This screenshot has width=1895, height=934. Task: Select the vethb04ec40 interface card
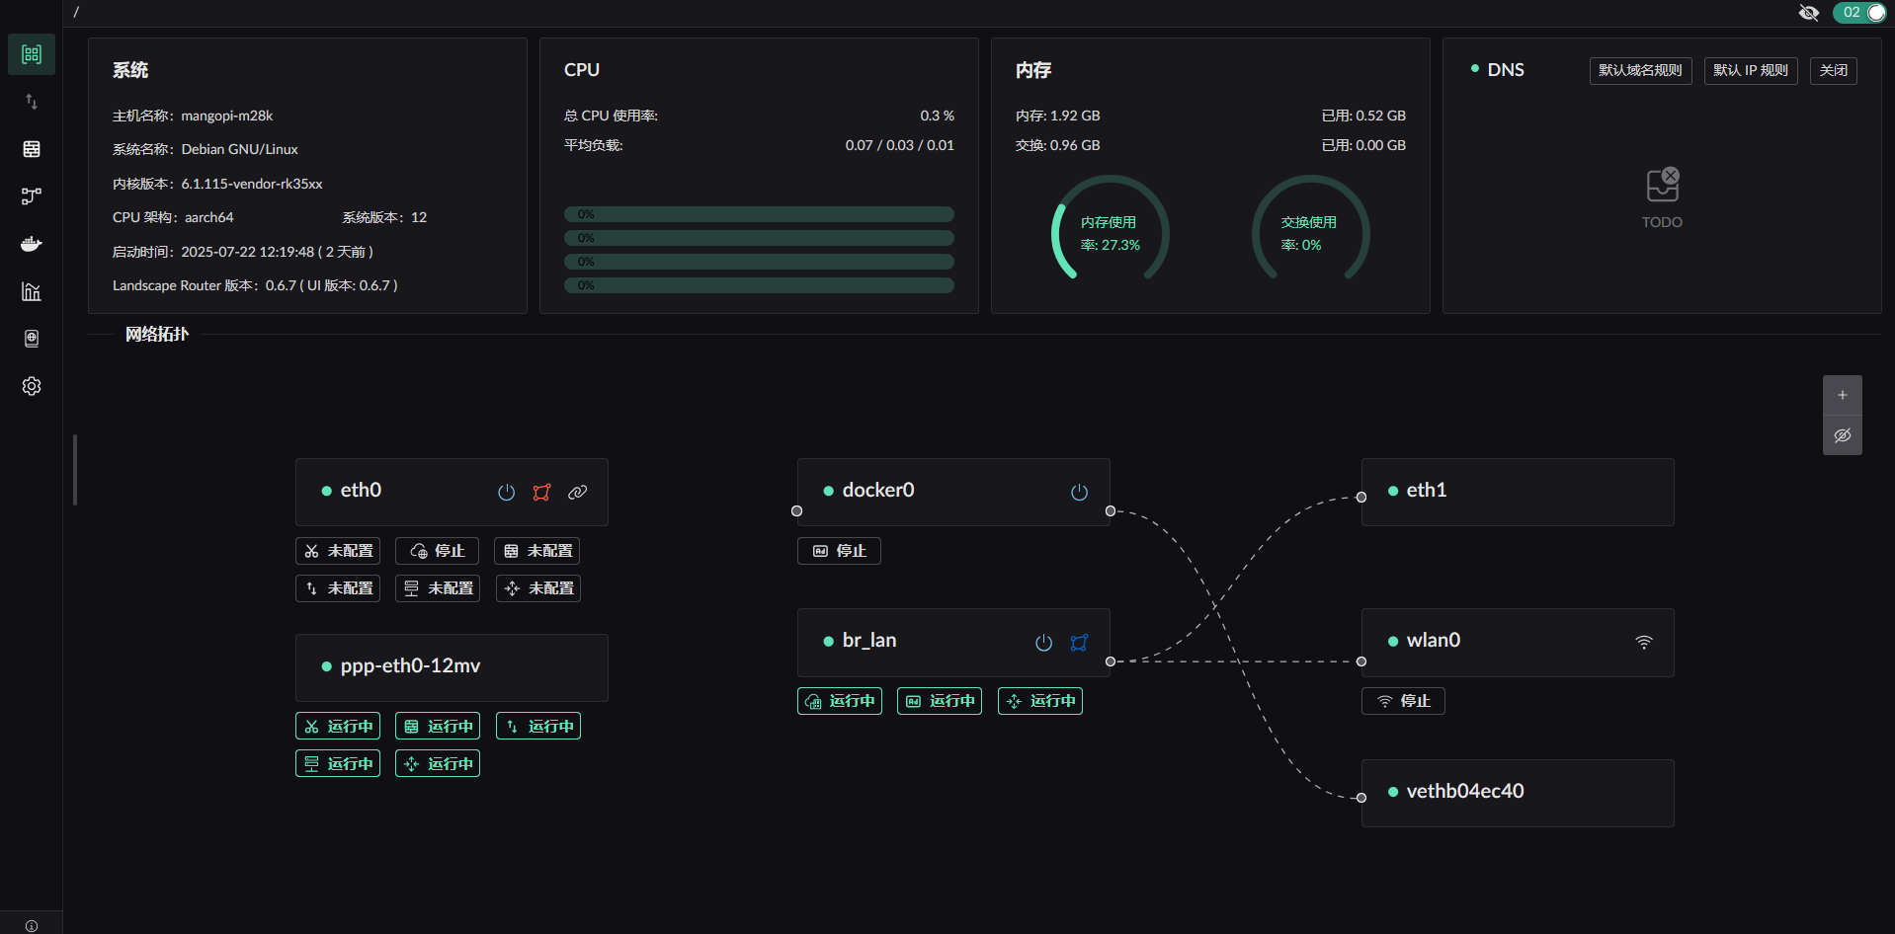pos(1518,793)
